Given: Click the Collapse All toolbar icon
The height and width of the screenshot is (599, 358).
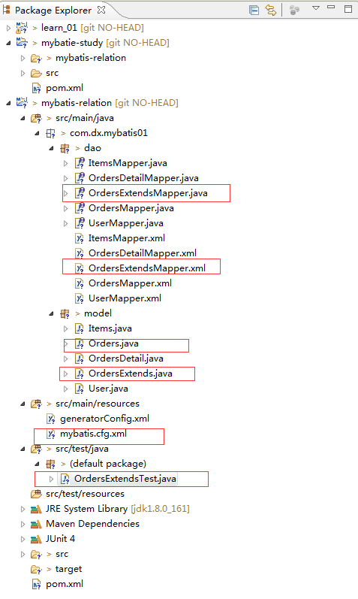Looking at the screenshot, I should pyautogui.click(x=254, y=10).
